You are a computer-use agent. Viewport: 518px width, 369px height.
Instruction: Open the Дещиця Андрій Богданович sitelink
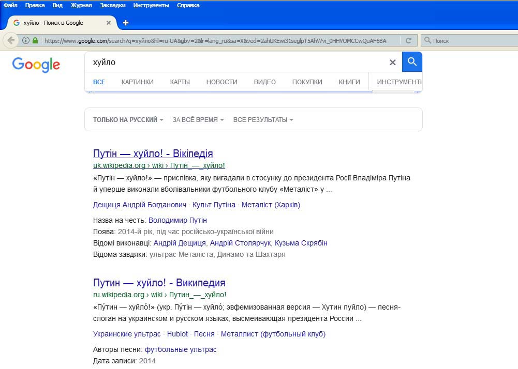(139, 205)
